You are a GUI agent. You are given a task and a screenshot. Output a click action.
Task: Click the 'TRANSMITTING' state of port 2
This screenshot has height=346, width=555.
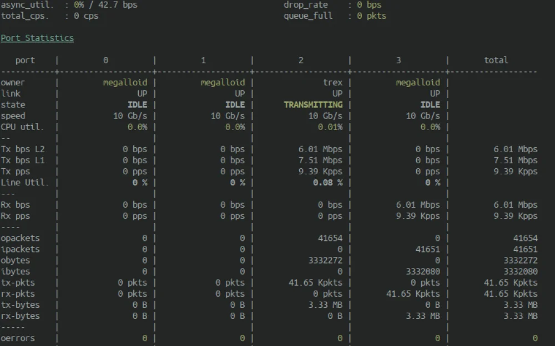313,105
